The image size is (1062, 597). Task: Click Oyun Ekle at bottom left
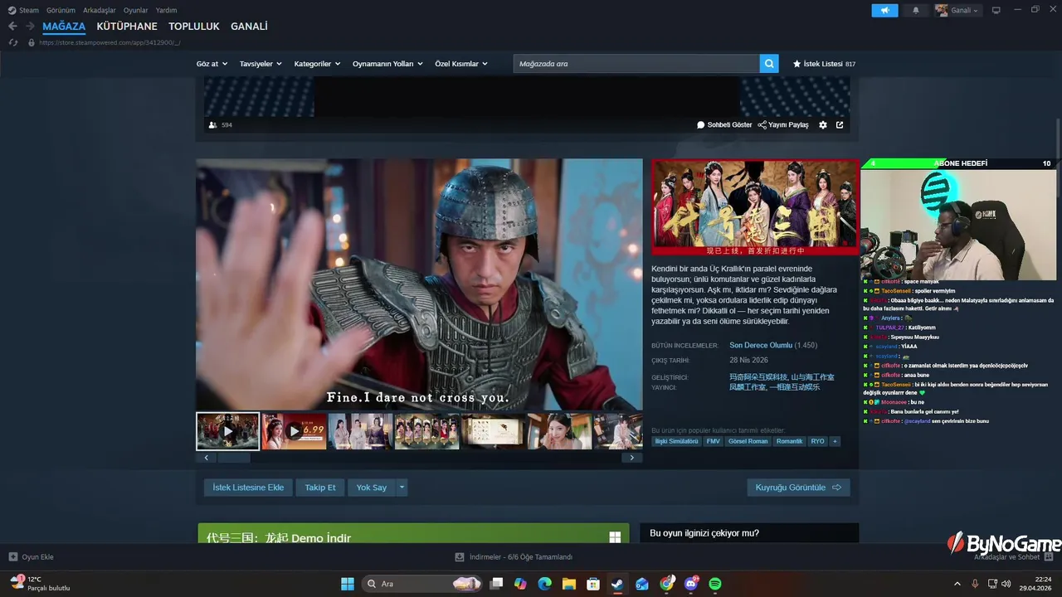point(31,557)
